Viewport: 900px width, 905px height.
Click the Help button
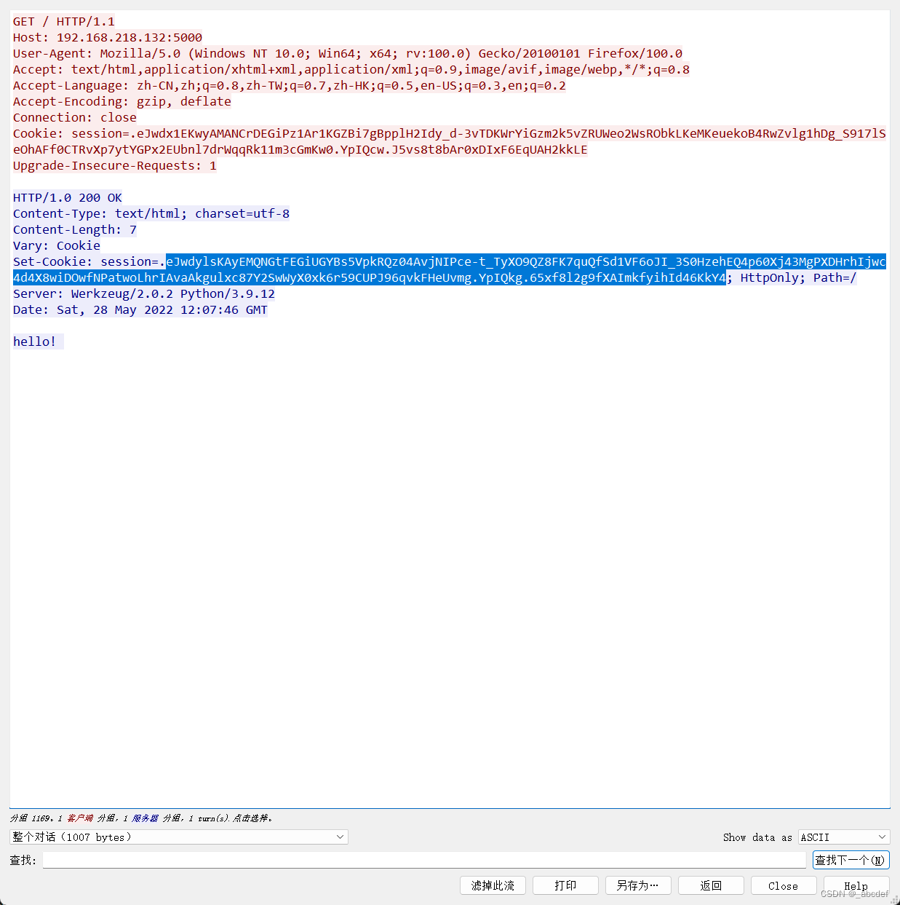(856, 885)
